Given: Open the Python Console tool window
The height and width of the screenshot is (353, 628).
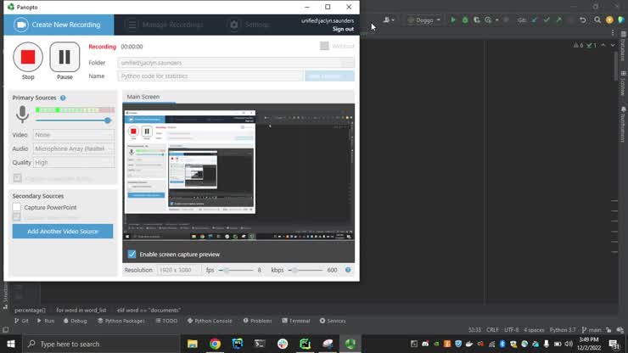Looking at the screenshot, I should click(210, 321).
